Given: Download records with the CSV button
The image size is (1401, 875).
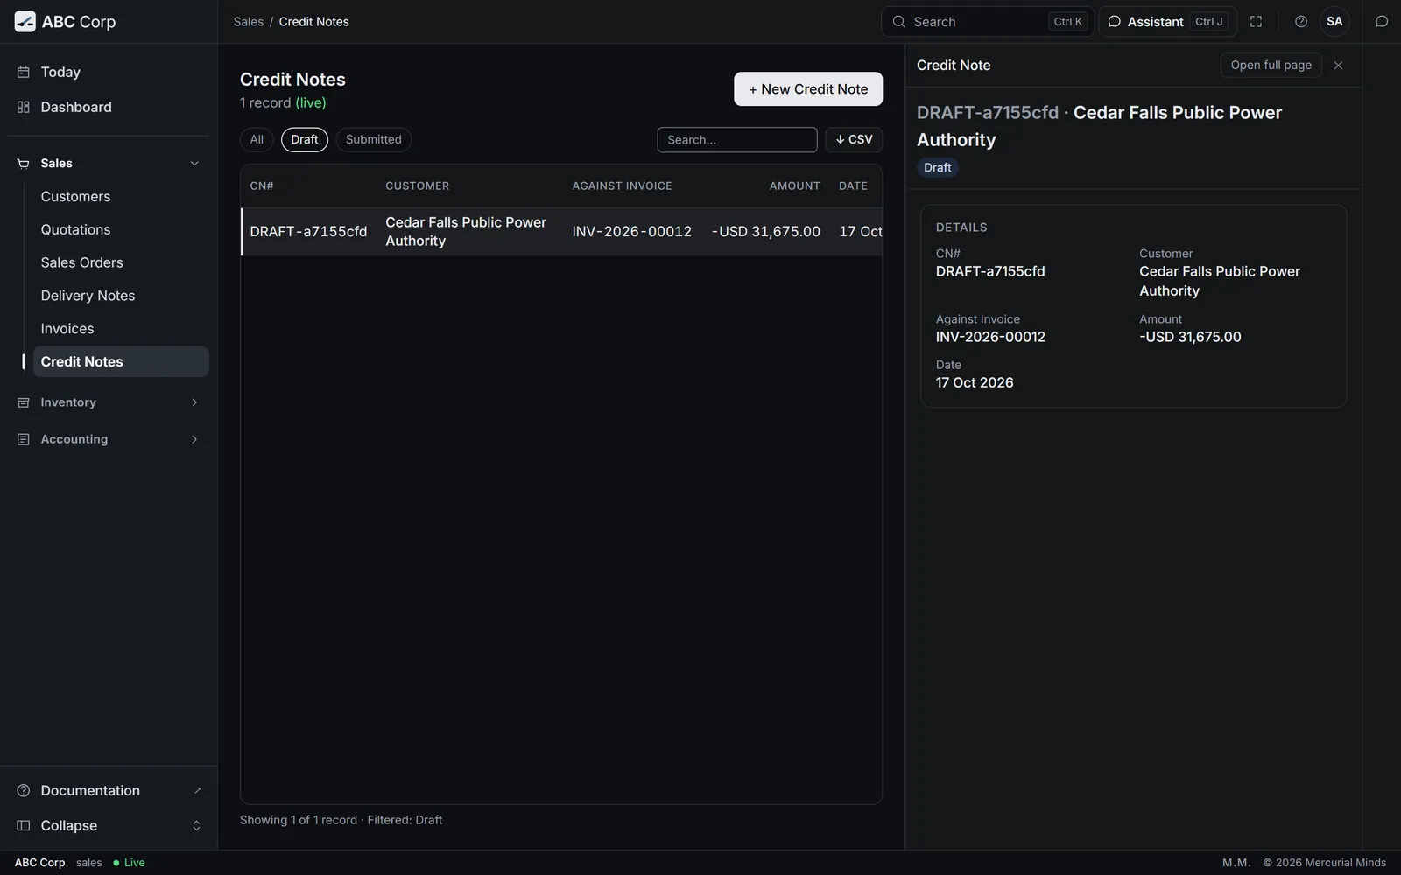Looking at the screenshot, I should (854, 140).
